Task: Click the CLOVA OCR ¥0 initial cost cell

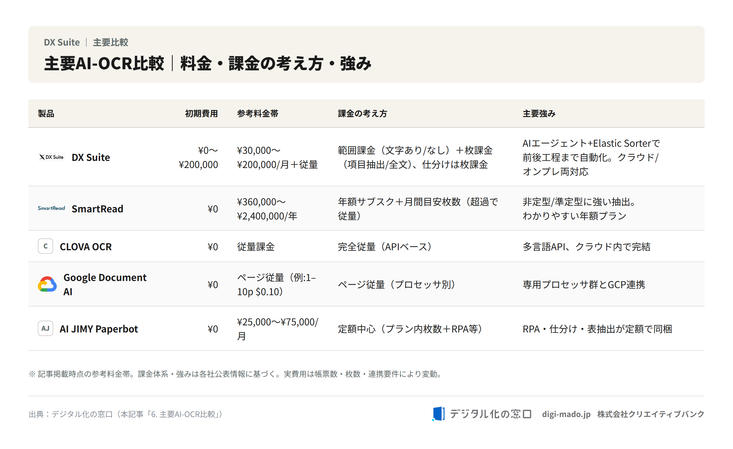Action: click(213, 246)
